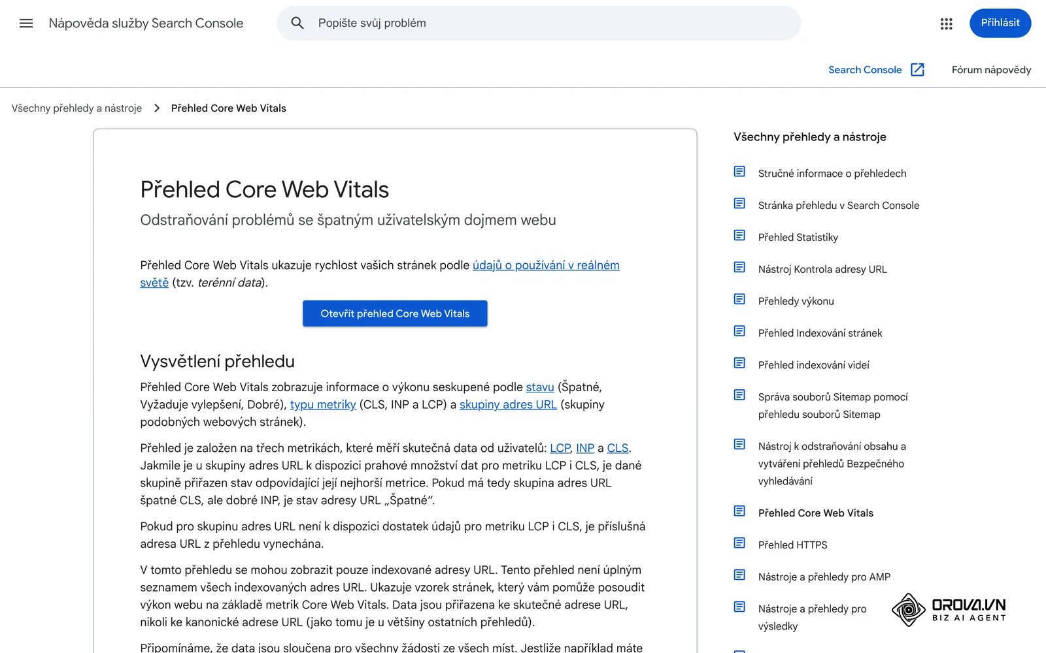Viewport: 1046px width, 653px height.
Task: Click the CLS metric link
Action: [617, 448]
